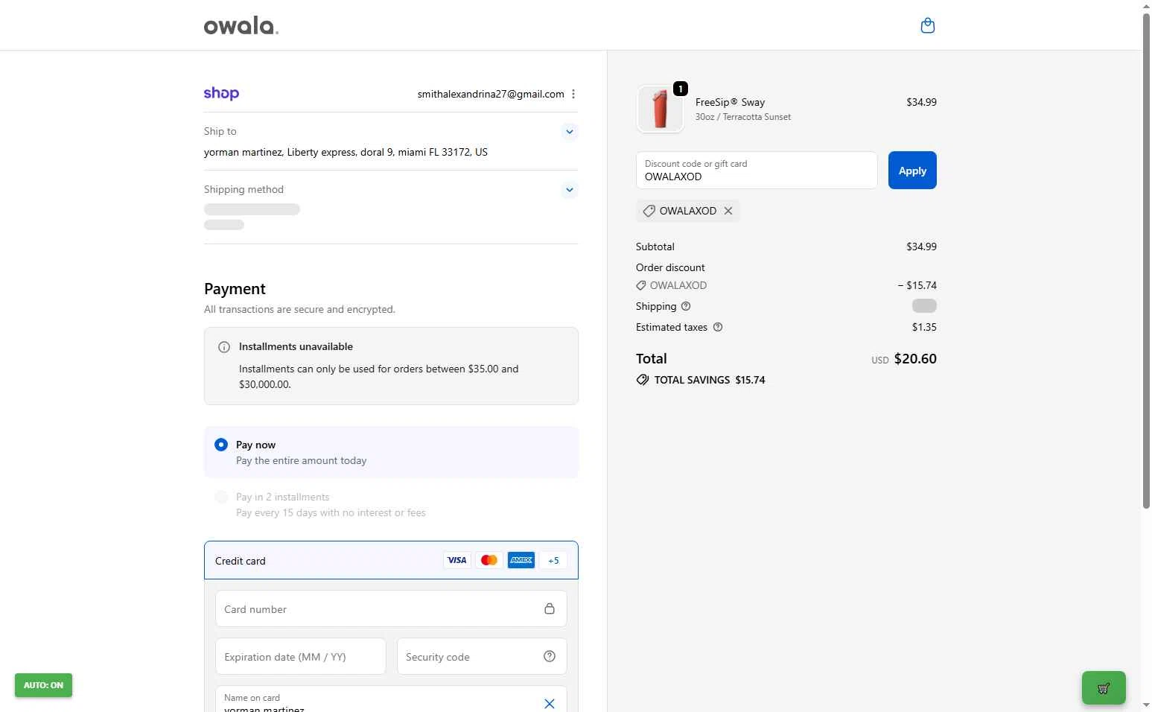Click the Card number input field
This screenshot has height=712, width=1152.
tap(380, 609)
